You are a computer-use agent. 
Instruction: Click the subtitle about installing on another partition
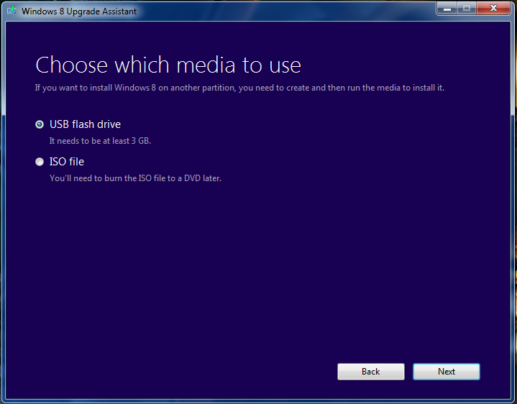tap(239, 88)
